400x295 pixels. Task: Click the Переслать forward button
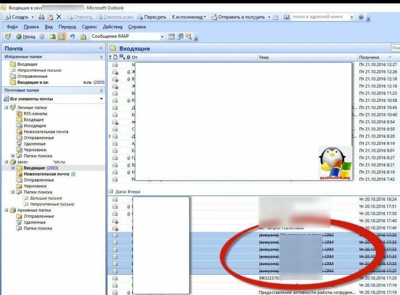pos(152,17)
